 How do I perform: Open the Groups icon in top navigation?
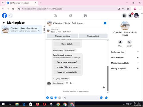click(x=86, y=16)
